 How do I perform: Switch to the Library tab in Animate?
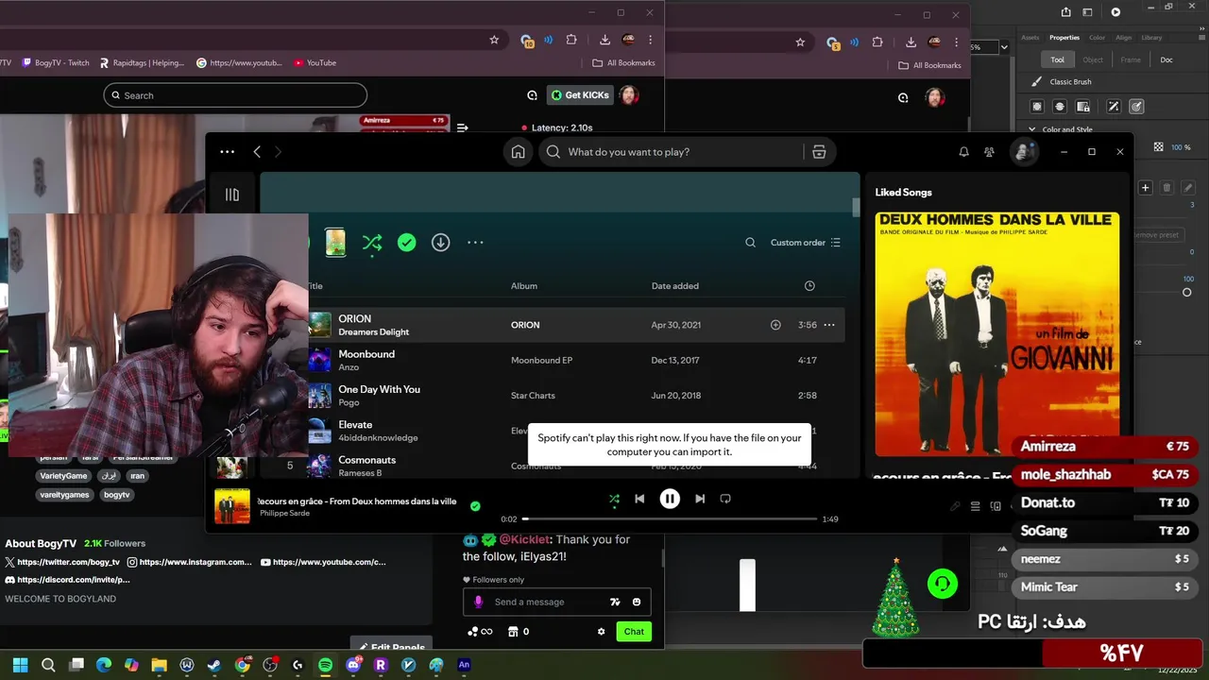(x=1151, y=38)
